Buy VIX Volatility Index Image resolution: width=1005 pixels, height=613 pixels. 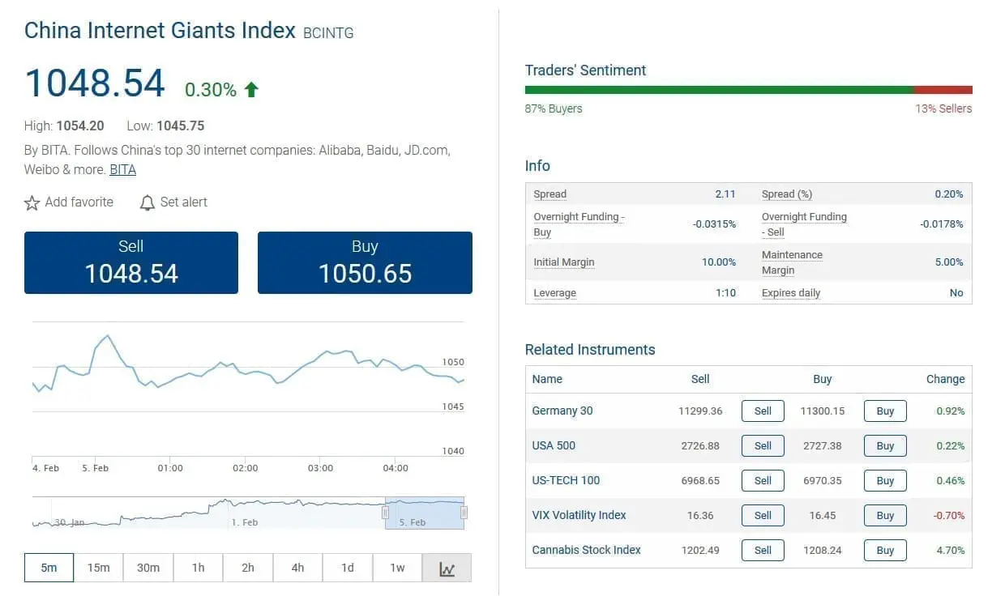pos(884,515)
